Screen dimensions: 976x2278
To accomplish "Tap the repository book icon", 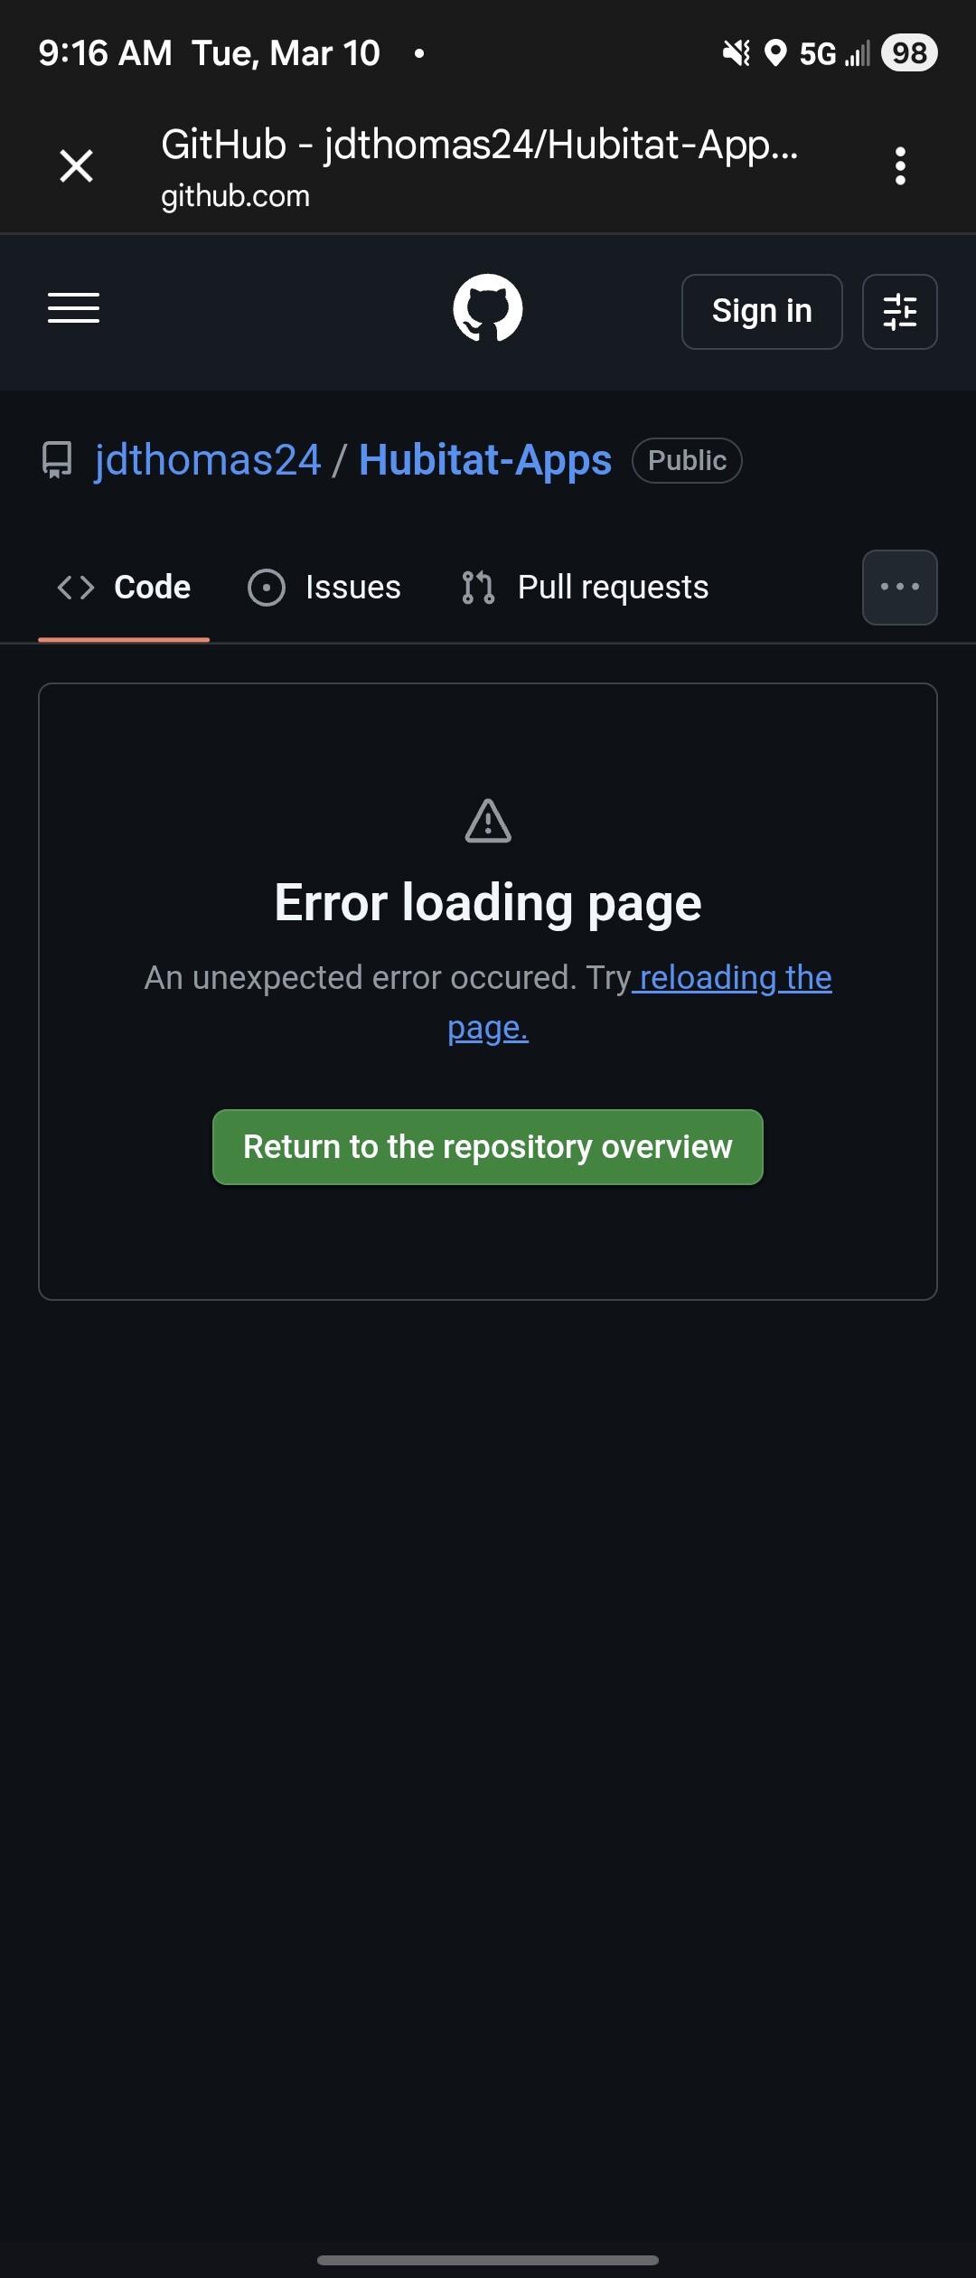I will pyautogui.click(x=58, y=460).
